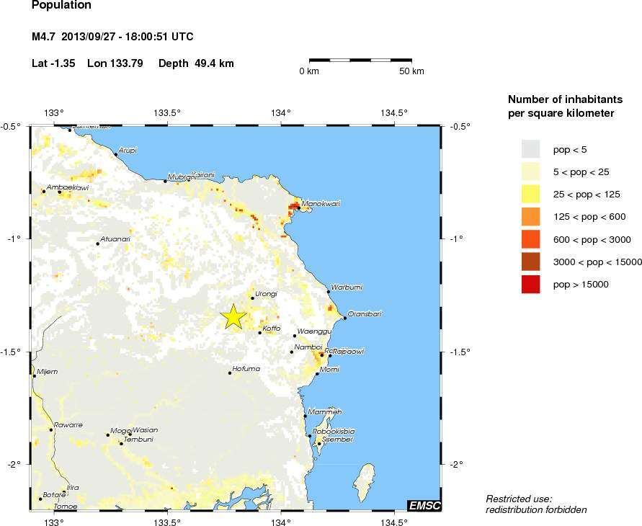Click the black and white distance scale bar
Viewport: 642px width, 526px height.
(360, 61)
